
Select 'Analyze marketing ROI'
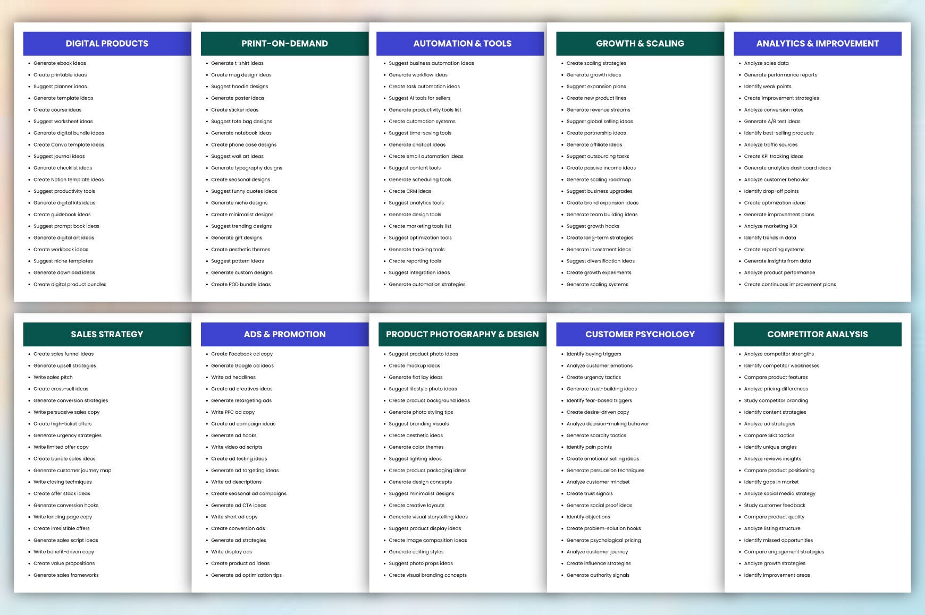(x=771, y=226)
